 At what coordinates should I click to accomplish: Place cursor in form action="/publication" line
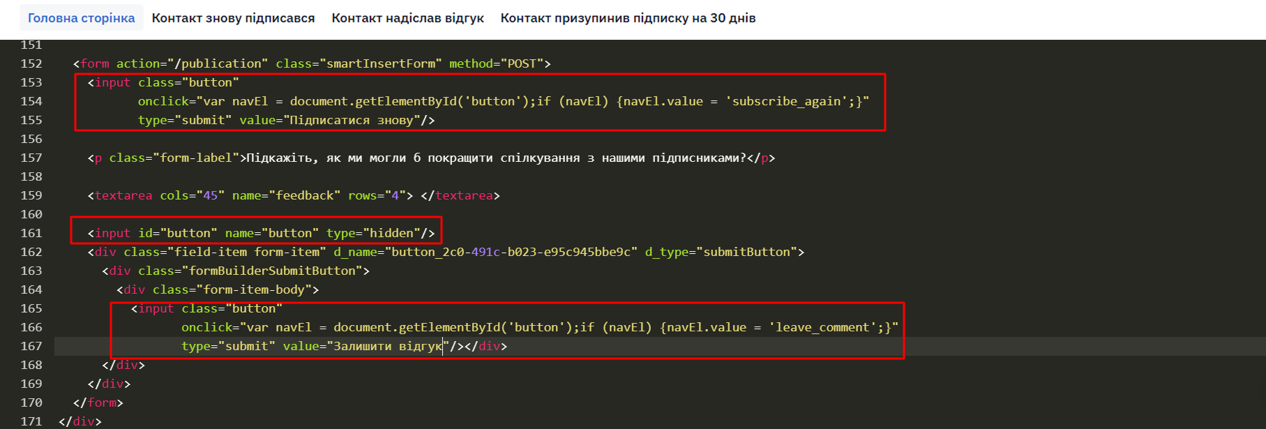[x=312, y=63]
